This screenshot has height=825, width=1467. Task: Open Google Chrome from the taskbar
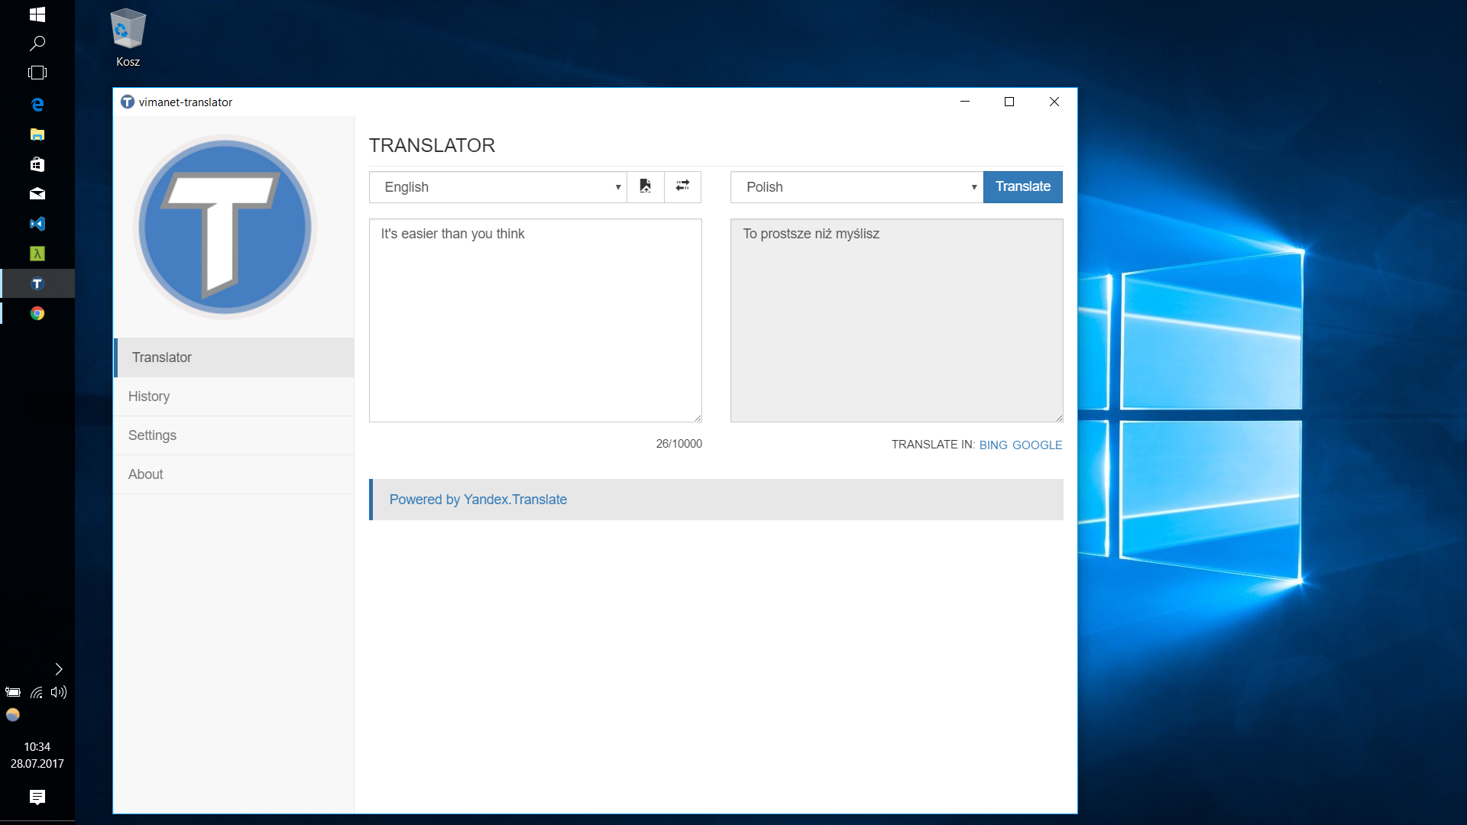(37, 313)
